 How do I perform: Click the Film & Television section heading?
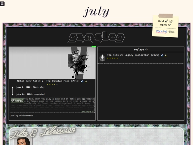43,132
